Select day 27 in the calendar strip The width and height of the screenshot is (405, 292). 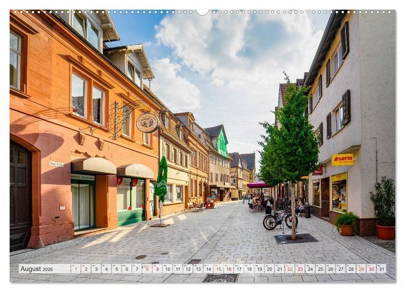[341, 269]
